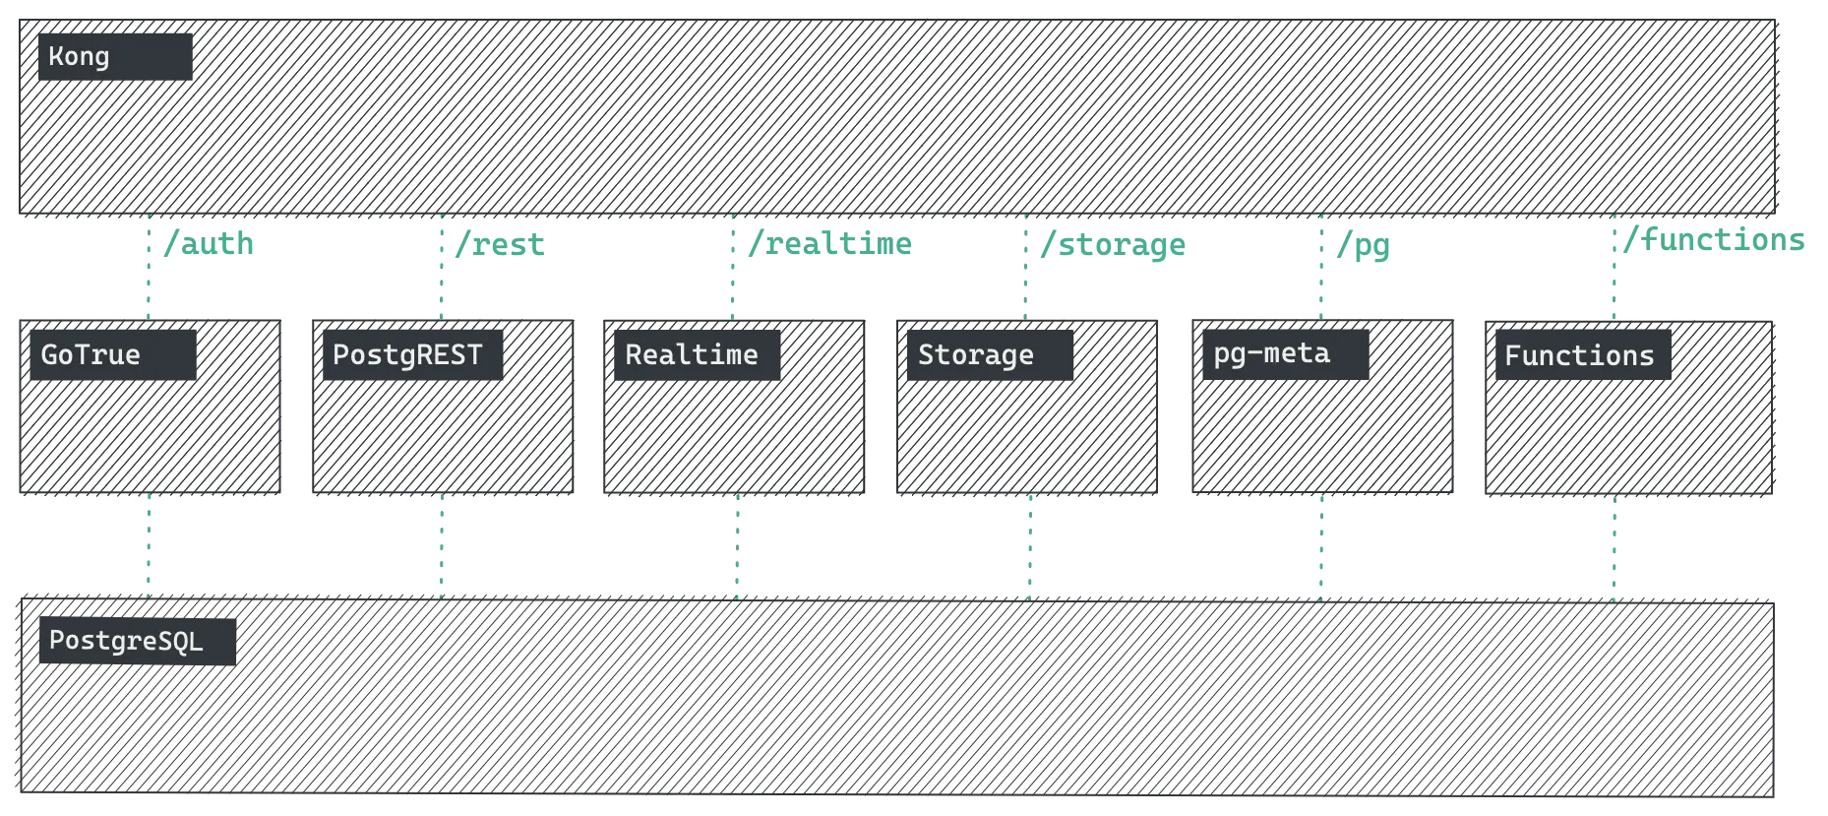This screenshot has height=816, width=1828.
Task: Select the PostgREST box label
Action: [413, 355]
